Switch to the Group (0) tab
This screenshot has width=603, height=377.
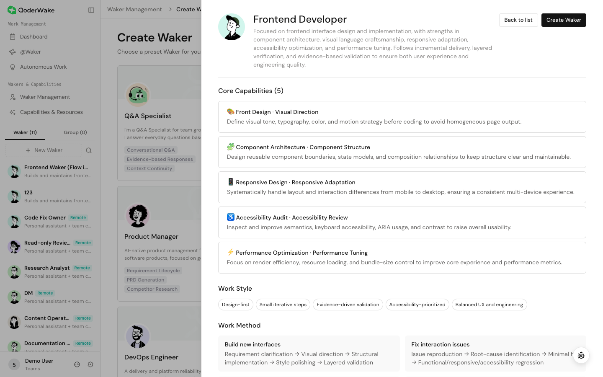[75, 132]
